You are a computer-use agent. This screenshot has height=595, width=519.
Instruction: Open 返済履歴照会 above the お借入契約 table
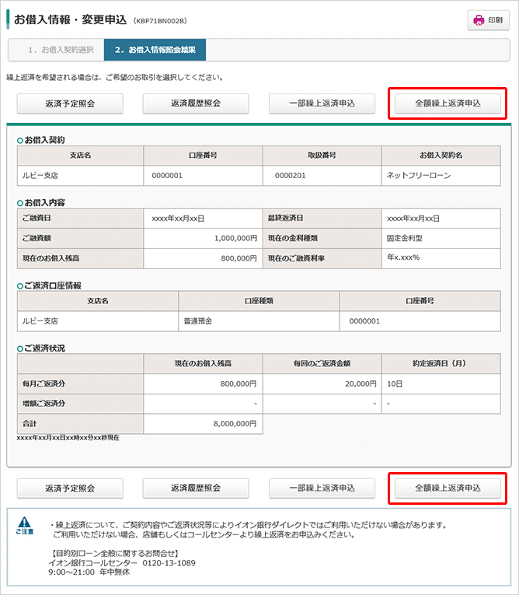[x=196, y=103]
